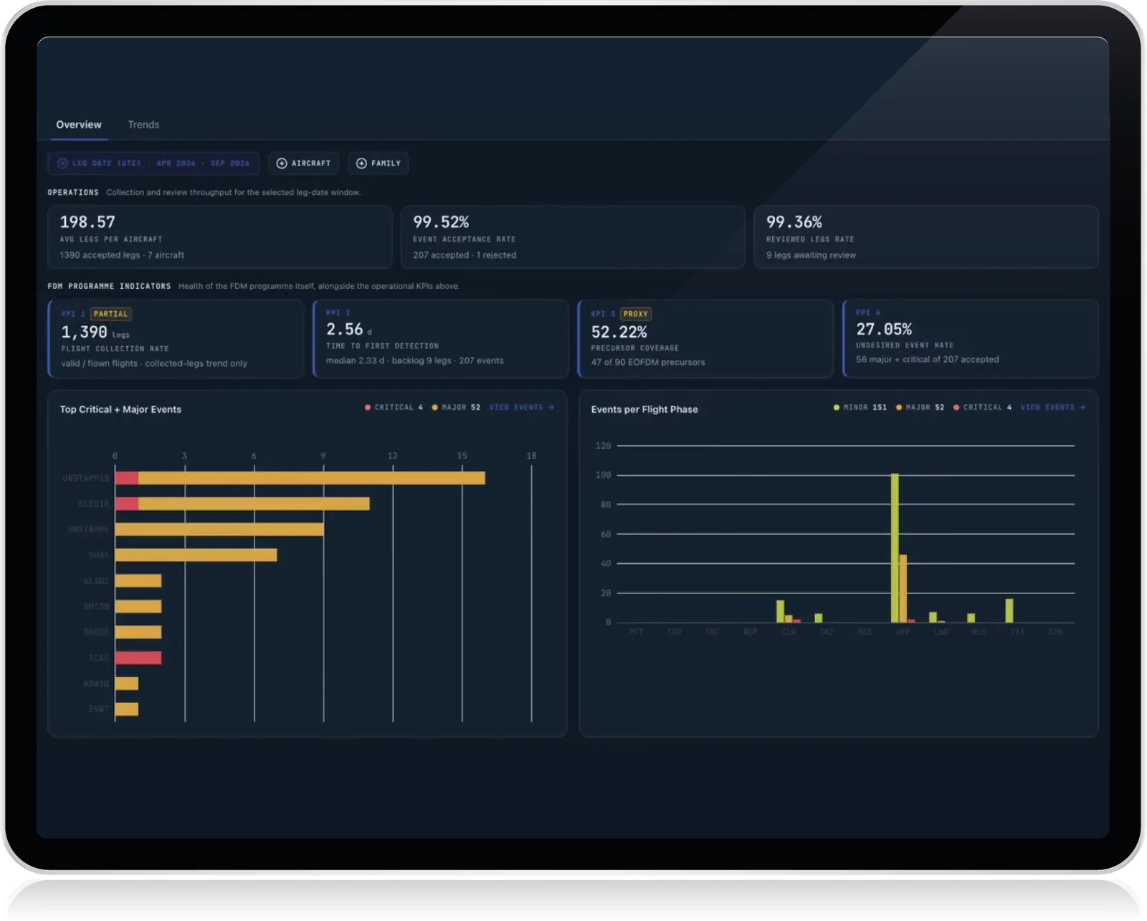Click the UNSTAPP10 axis label
Screen dimensions: 1147x921
pyautogui.click(x=86, y=478)
